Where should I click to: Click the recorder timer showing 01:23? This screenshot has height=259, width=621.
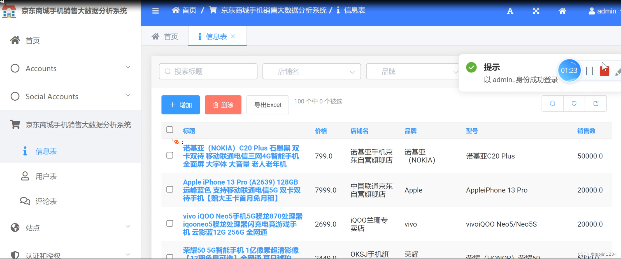[569, 70]
